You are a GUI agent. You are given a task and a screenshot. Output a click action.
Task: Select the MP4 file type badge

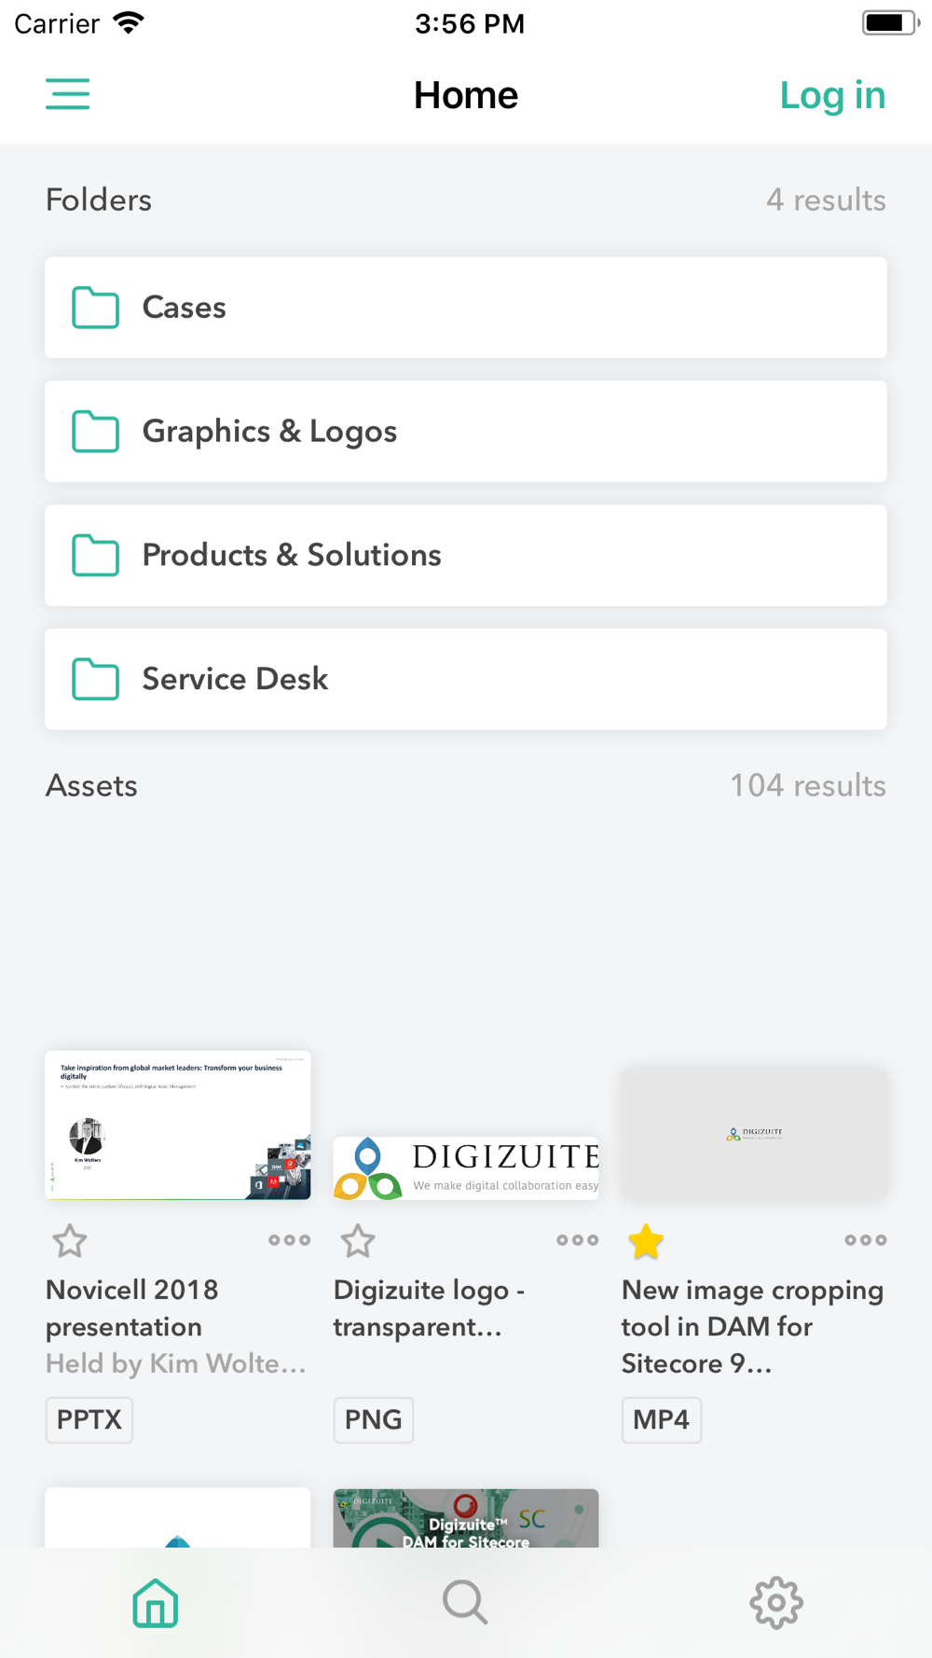pos(662,1420)
